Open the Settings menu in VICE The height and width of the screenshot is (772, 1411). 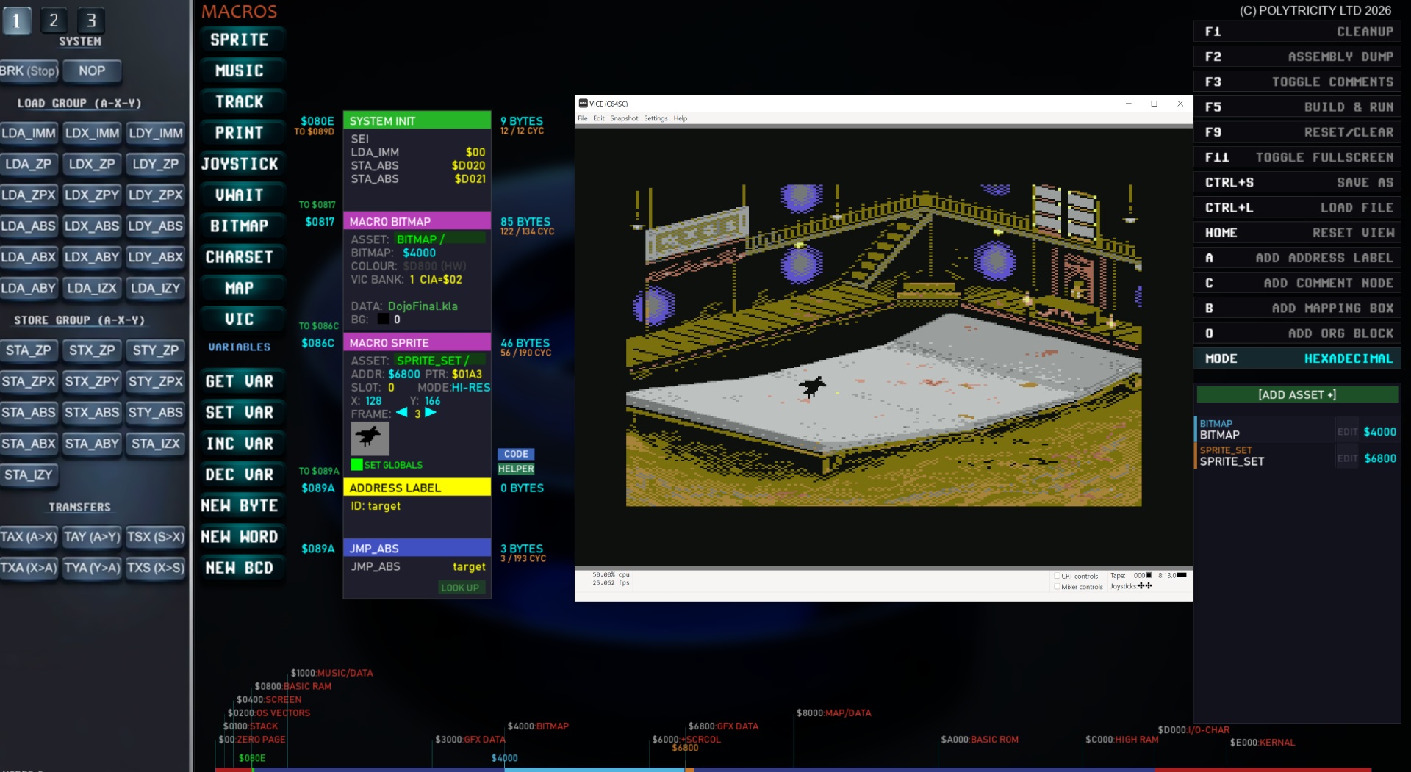point(656,118)
